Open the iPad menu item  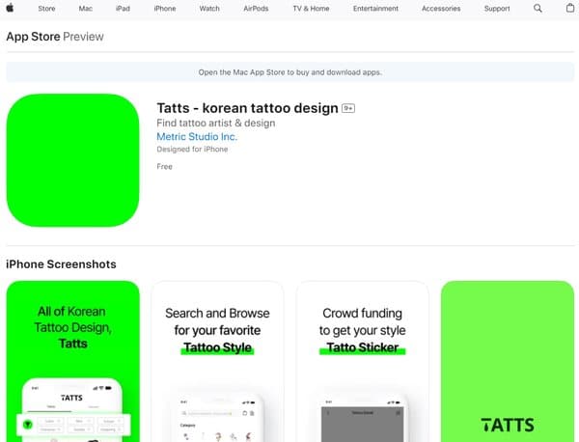tap(123, 9)
